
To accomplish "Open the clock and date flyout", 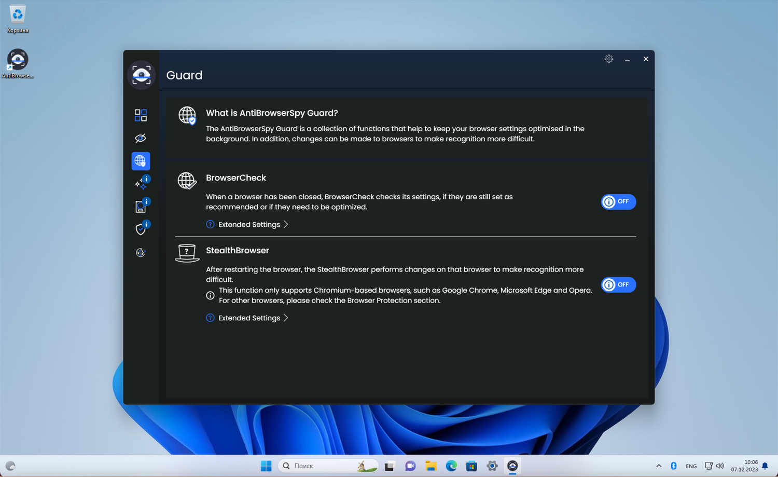I will click(744, 466).
